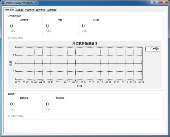Open the 产品管理 tab
Screen dimensions: 170x137
click(29, 10)
